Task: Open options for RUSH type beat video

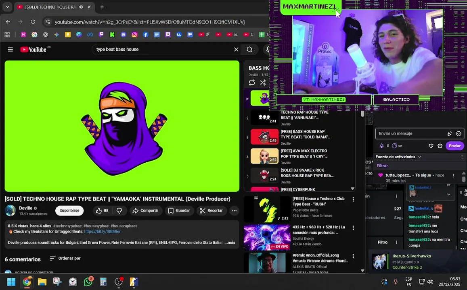Action: click(x=353, y=200)
